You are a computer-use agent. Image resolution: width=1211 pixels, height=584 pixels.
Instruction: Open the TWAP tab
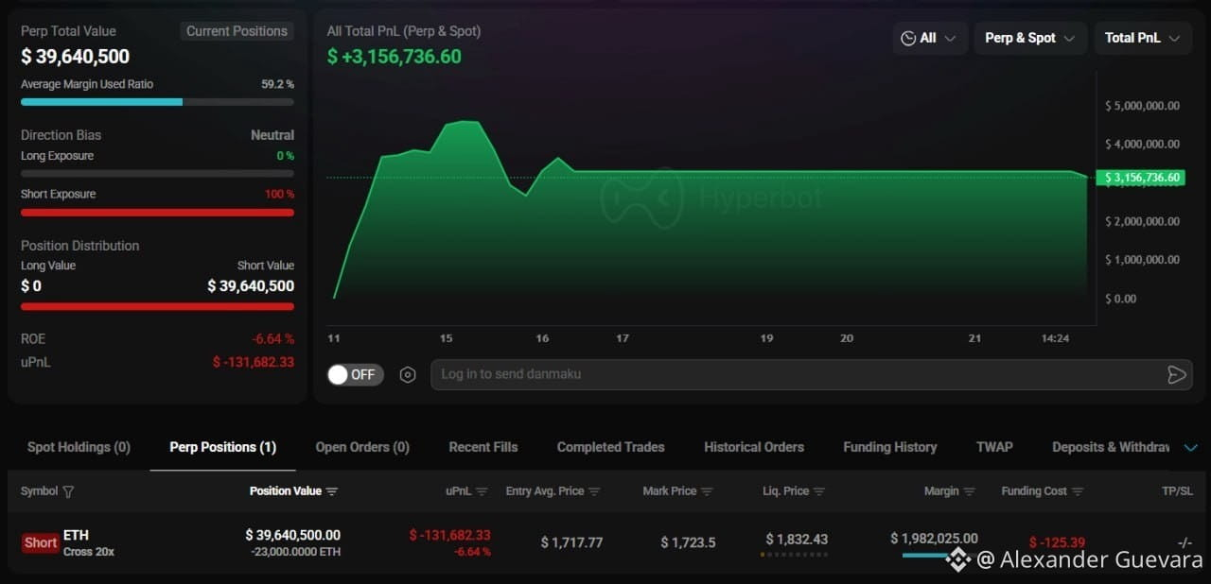(x=994, y=447)
